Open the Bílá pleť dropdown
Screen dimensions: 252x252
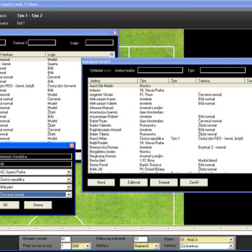pos(69,187)
